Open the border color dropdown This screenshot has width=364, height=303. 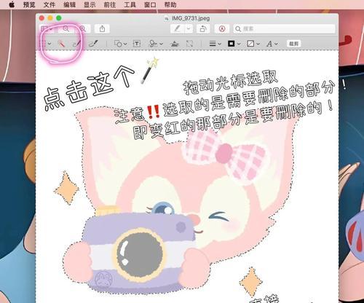coord(234,44)
